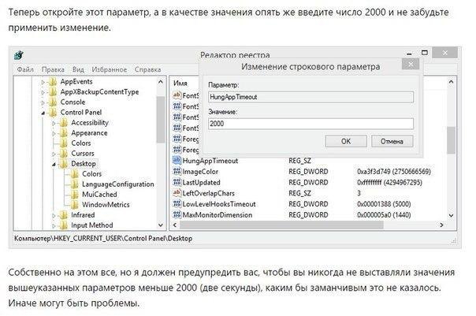Click the HungAppTimeout string value icon

[x=177, y=160]
